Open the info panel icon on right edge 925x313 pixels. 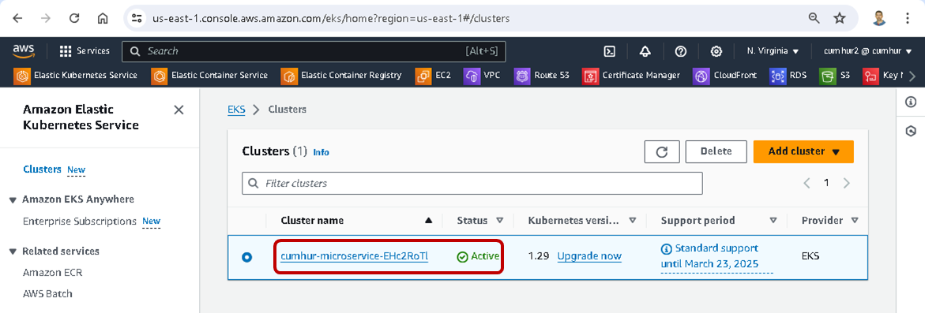coord(910,102)
